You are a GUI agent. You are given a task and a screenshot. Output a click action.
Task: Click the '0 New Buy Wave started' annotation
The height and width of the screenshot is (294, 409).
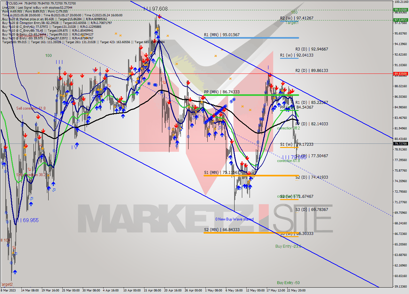pyautogui.click(x=234, y=219)
